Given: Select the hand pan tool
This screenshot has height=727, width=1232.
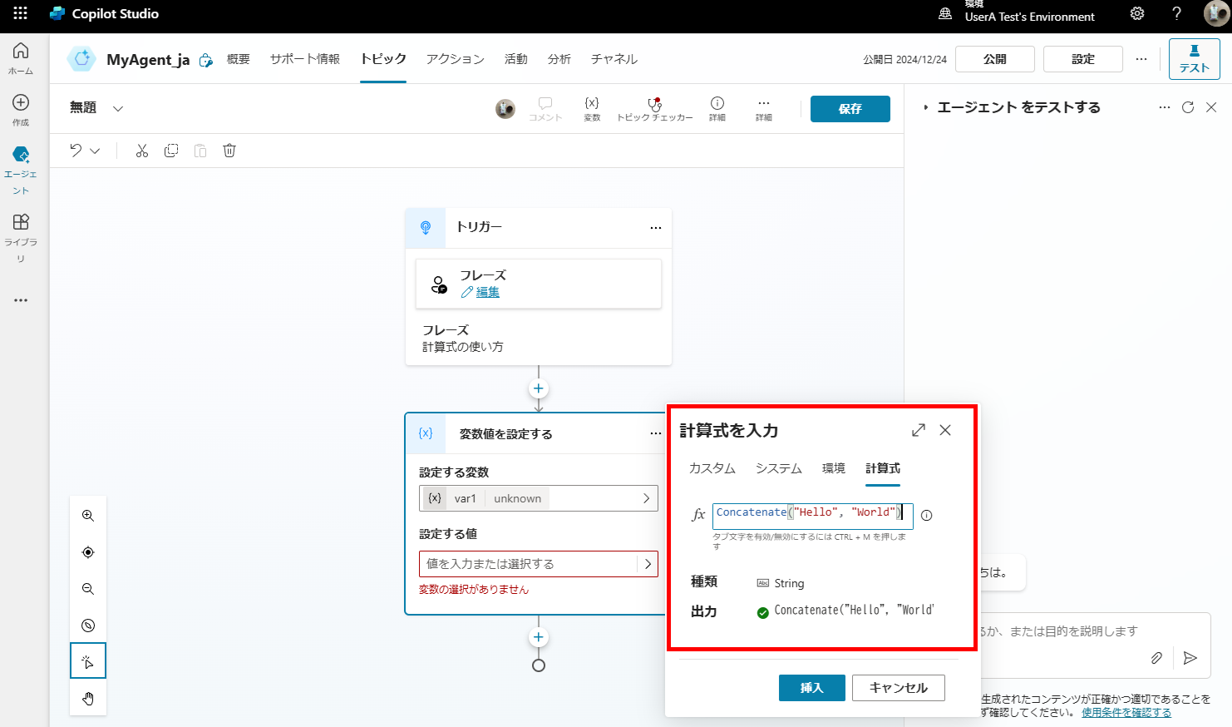Looking at the screenshot, I should (x=88, y=699).
